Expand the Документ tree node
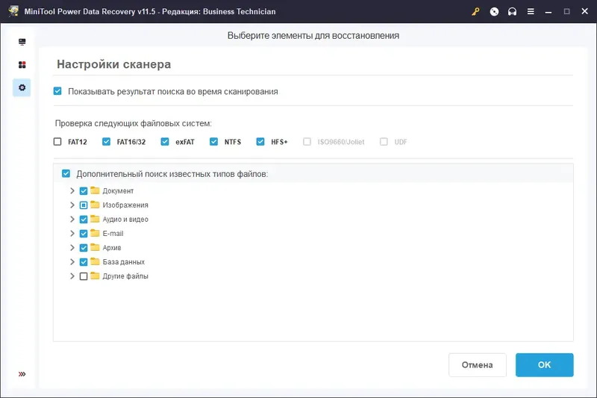 point(72,191)
